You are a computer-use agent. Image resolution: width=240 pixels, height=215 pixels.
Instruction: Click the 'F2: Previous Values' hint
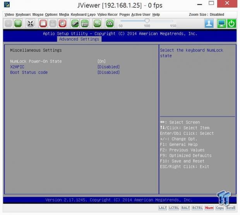tap(182, 150)
